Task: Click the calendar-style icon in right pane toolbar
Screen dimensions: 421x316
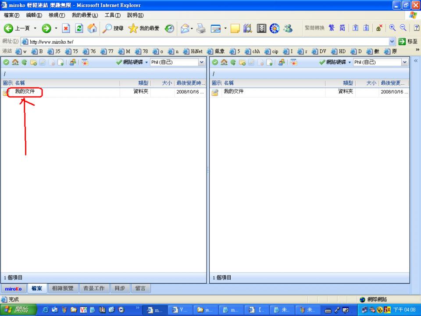Action: (294, 62)
